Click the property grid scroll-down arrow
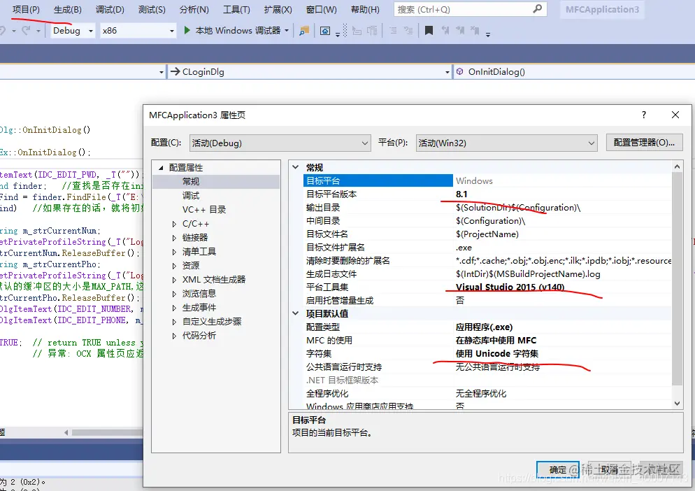 (x=677, y=403)
